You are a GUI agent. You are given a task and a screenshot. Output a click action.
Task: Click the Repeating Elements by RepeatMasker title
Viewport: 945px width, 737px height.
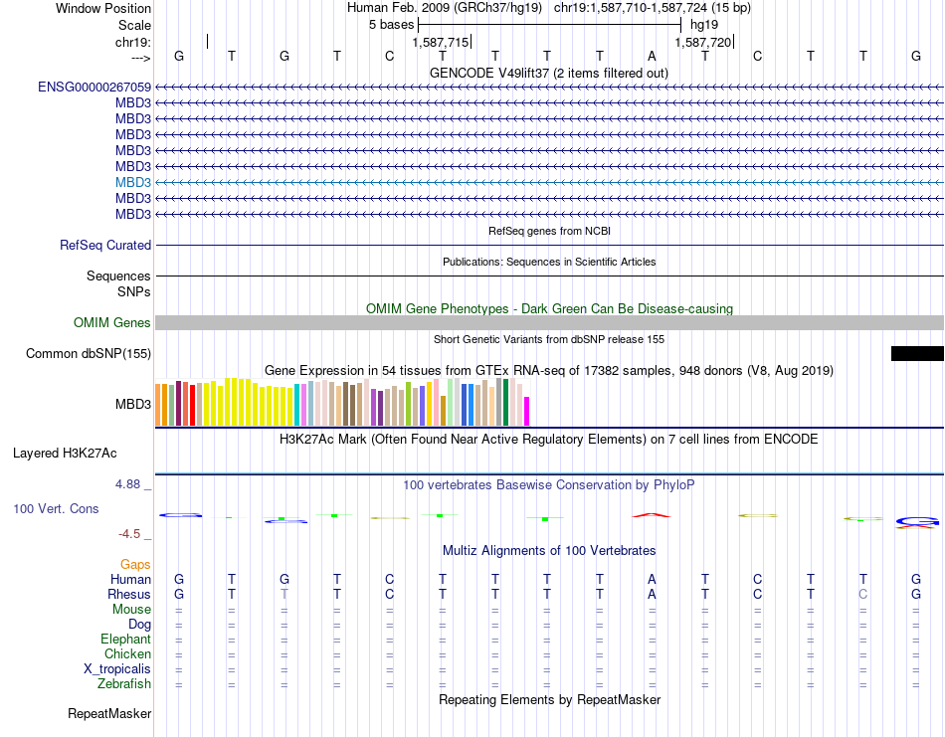coord(550,700)
